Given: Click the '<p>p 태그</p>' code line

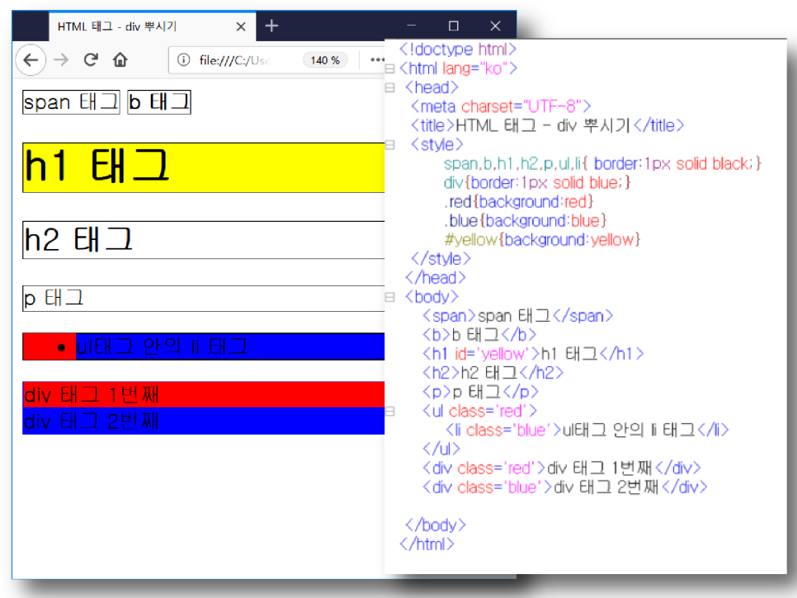Looking at the screenshot, I should coord(480,393).
